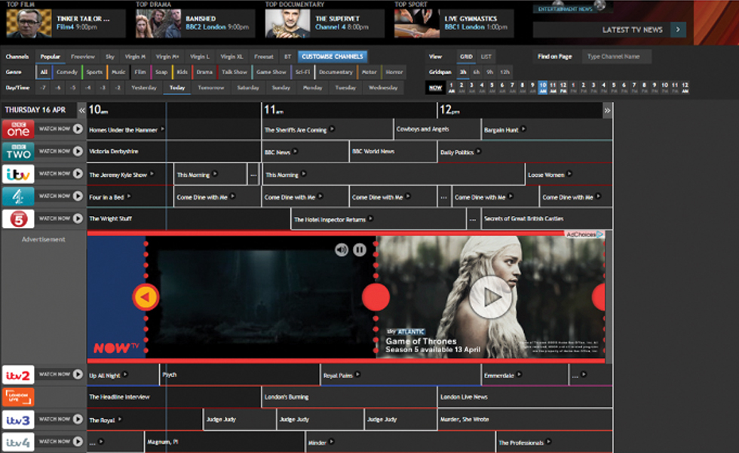
Task: Filter genre to Drama
Action: (x=204, y=72)
